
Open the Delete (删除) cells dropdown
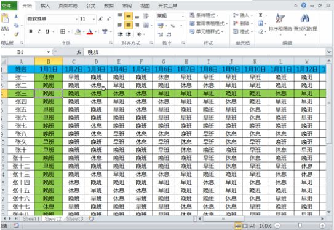pos(242,23)
